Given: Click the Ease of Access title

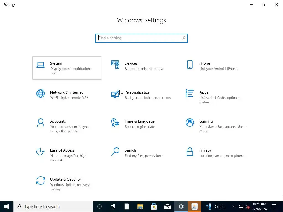Looking at the screenshot, I should tap(62, 150).
